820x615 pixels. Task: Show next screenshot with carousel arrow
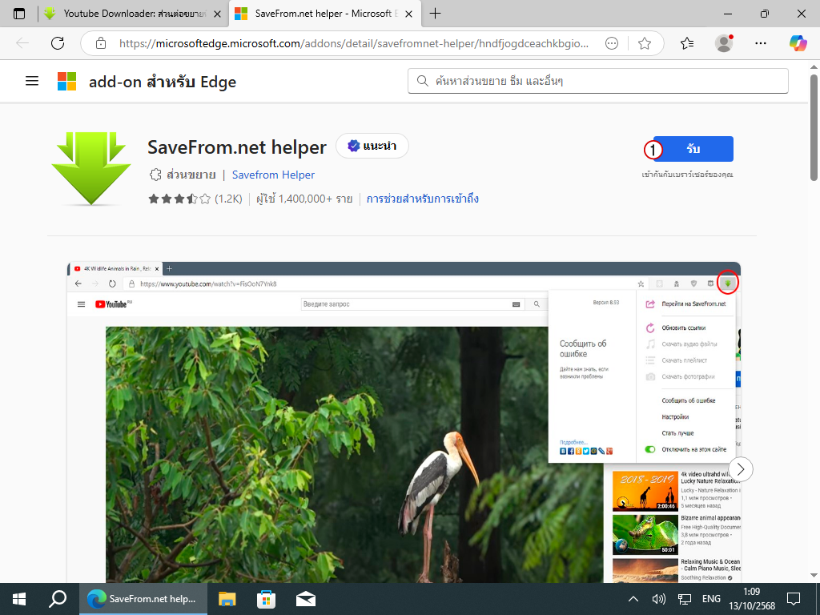pyautogui.click(x=741, y=468)
